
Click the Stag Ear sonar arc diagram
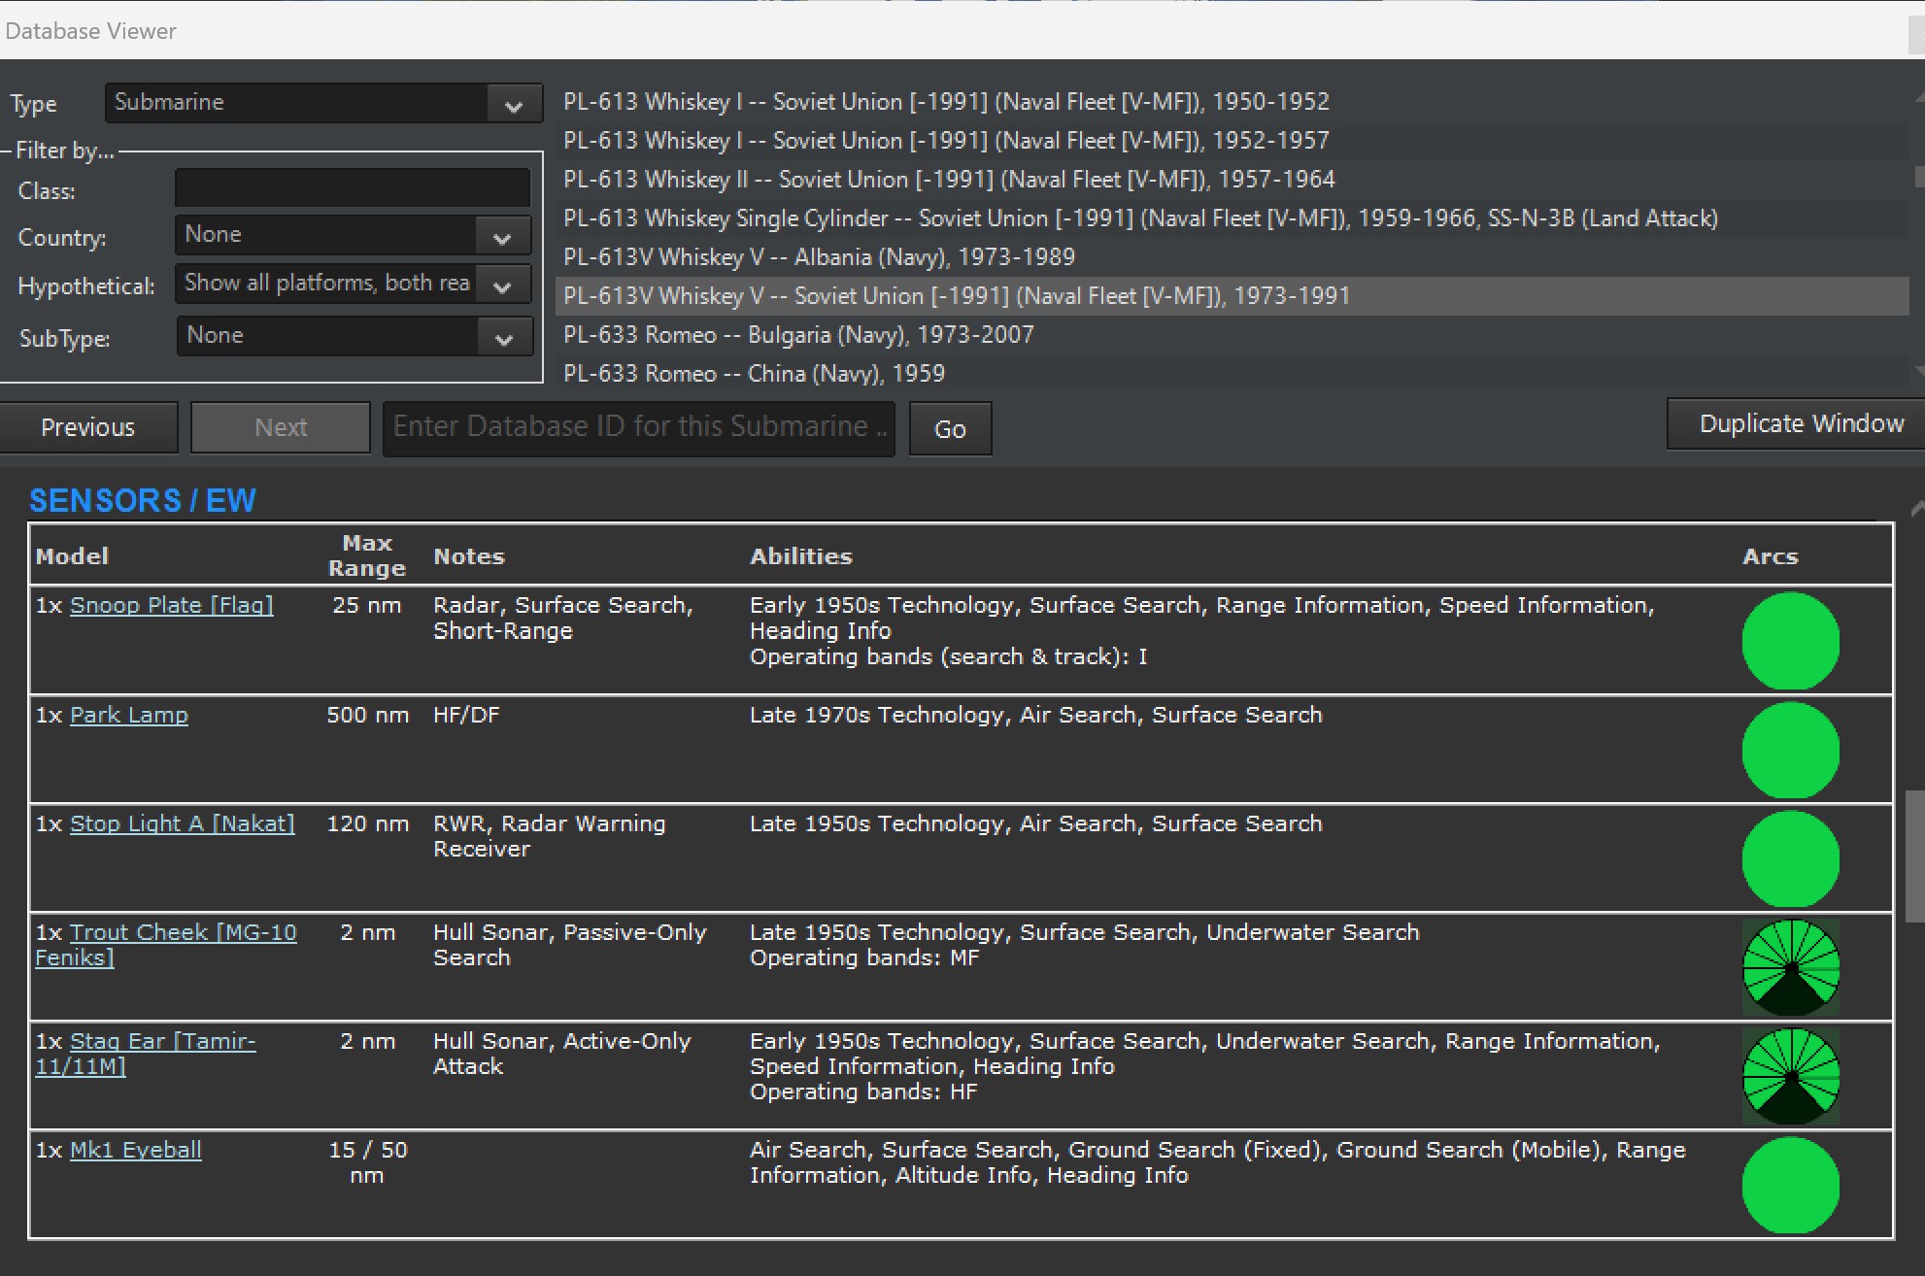(1790, 1076)
